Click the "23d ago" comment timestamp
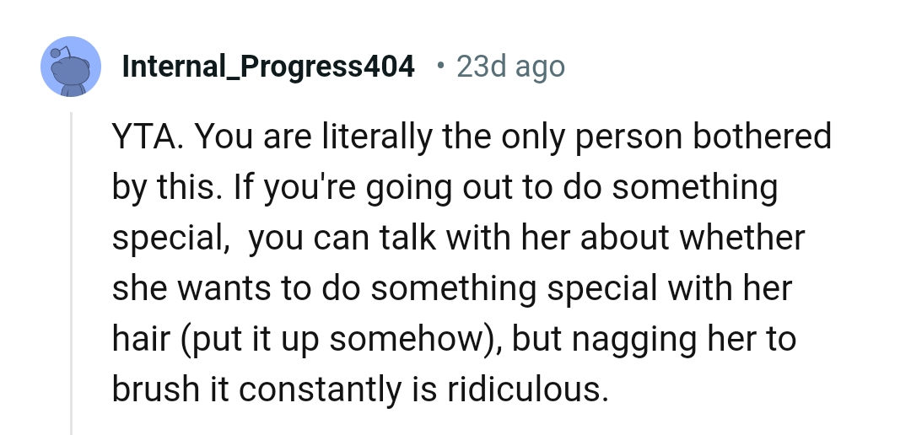 point(510,66)
